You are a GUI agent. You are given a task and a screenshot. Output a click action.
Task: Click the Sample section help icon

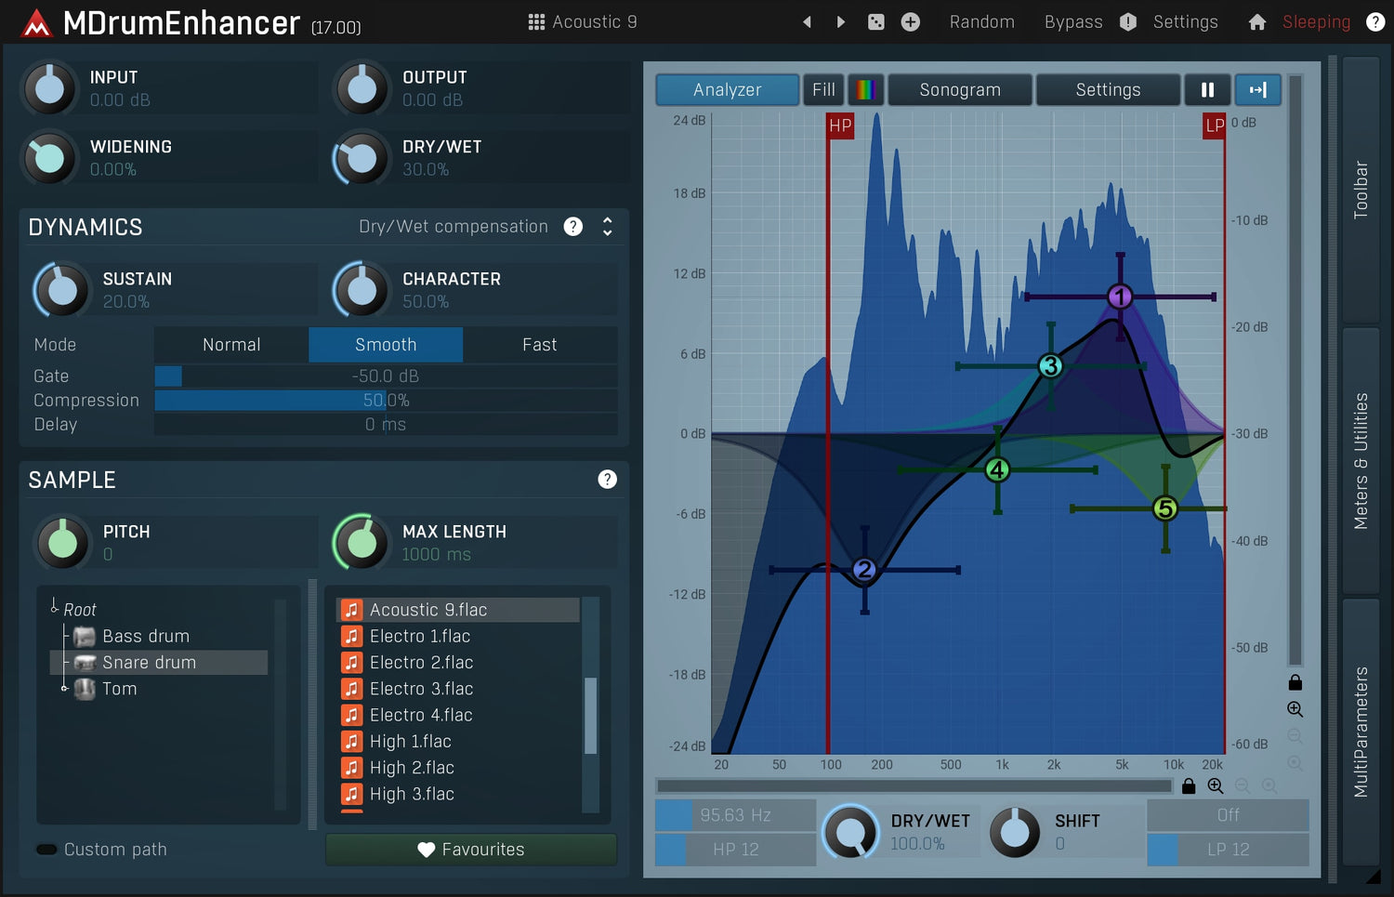607,480
